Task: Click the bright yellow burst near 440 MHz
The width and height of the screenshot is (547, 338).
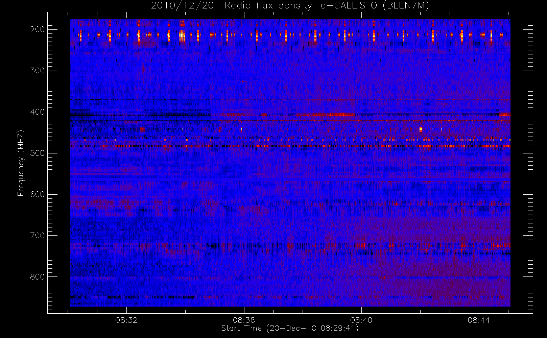Action: coord(421,129)
